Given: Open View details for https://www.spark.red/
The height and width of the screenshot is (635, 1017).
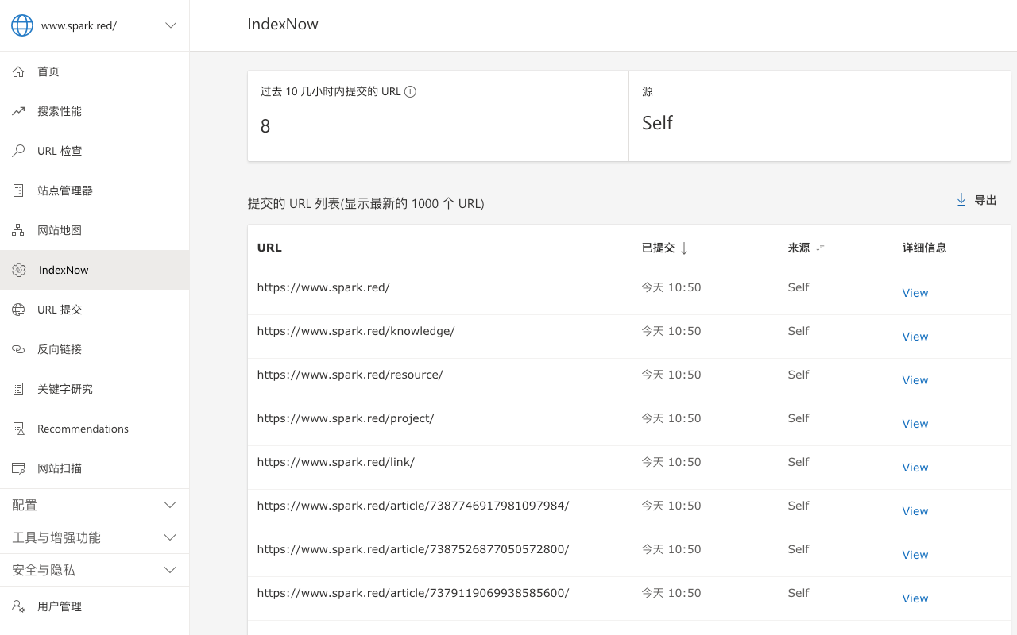Looking at the screenshot, I should 915,292.
